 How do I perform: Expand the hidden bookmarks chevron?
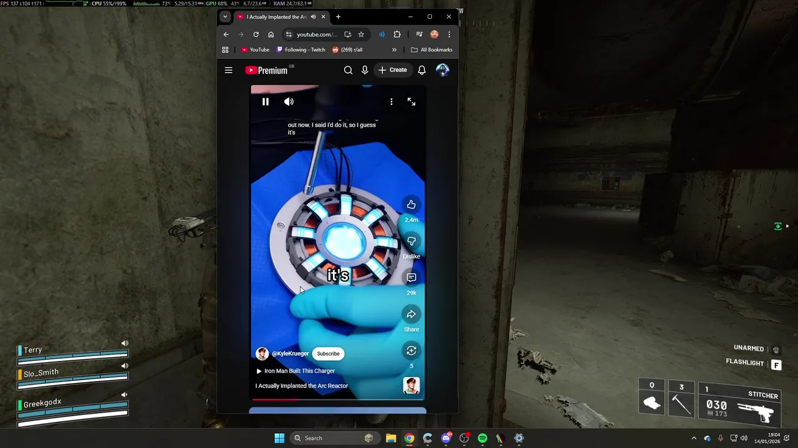[x=394, y=50]
